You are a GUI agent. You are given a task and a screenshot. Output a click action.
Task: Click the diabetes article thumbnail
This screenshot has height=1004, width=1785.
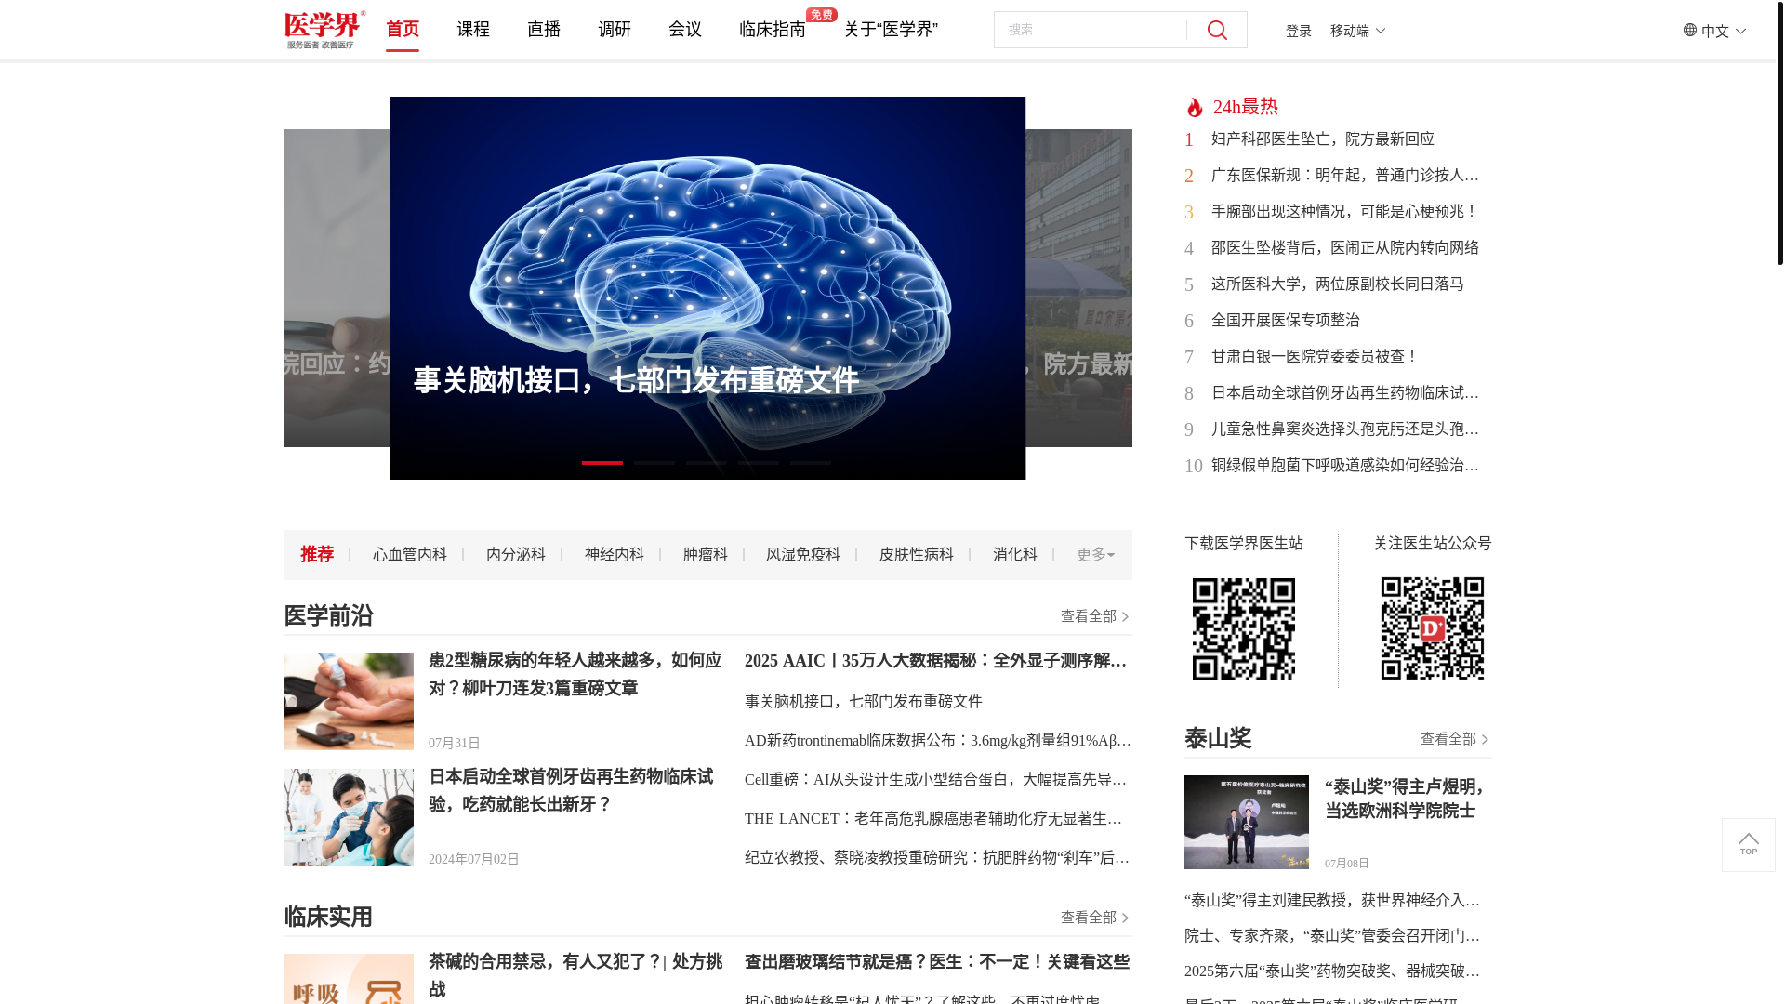tap(349, 701)
